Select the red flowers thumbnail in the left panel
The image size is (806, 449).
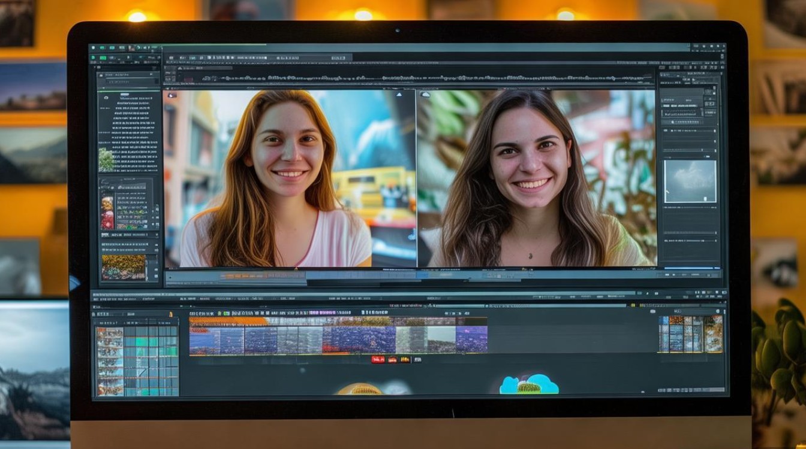(107, 212)
